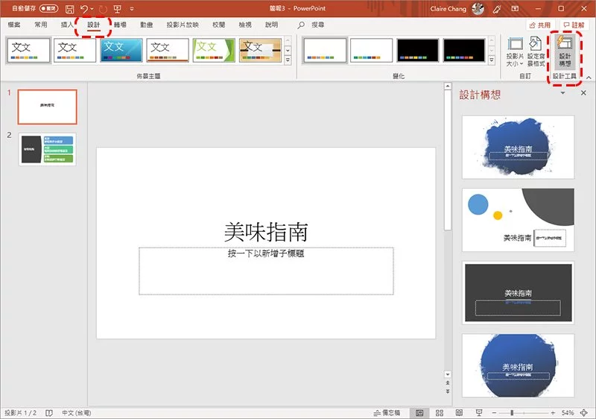Collapse the ribbon with chevron arrow
This screenshot has width=596, height=419.
[589, 78]
